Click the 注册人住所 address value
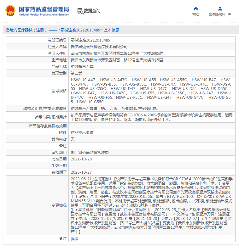This screenshot has height=246, width=239. click(117, 53)
